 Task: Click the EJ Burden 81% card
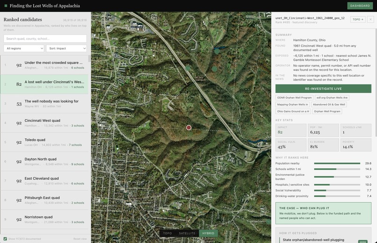tap(323, 145)
